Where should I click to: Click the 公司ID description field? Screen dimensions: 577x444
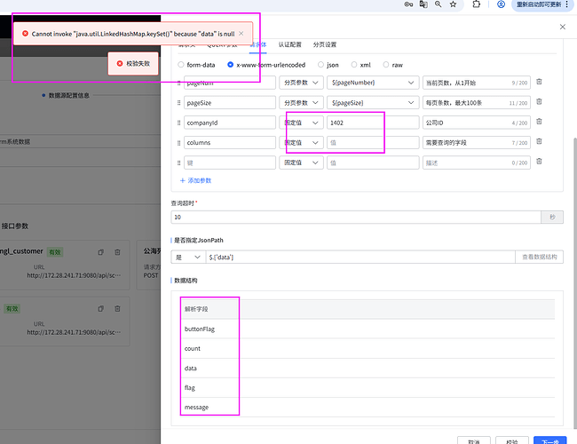476,123
